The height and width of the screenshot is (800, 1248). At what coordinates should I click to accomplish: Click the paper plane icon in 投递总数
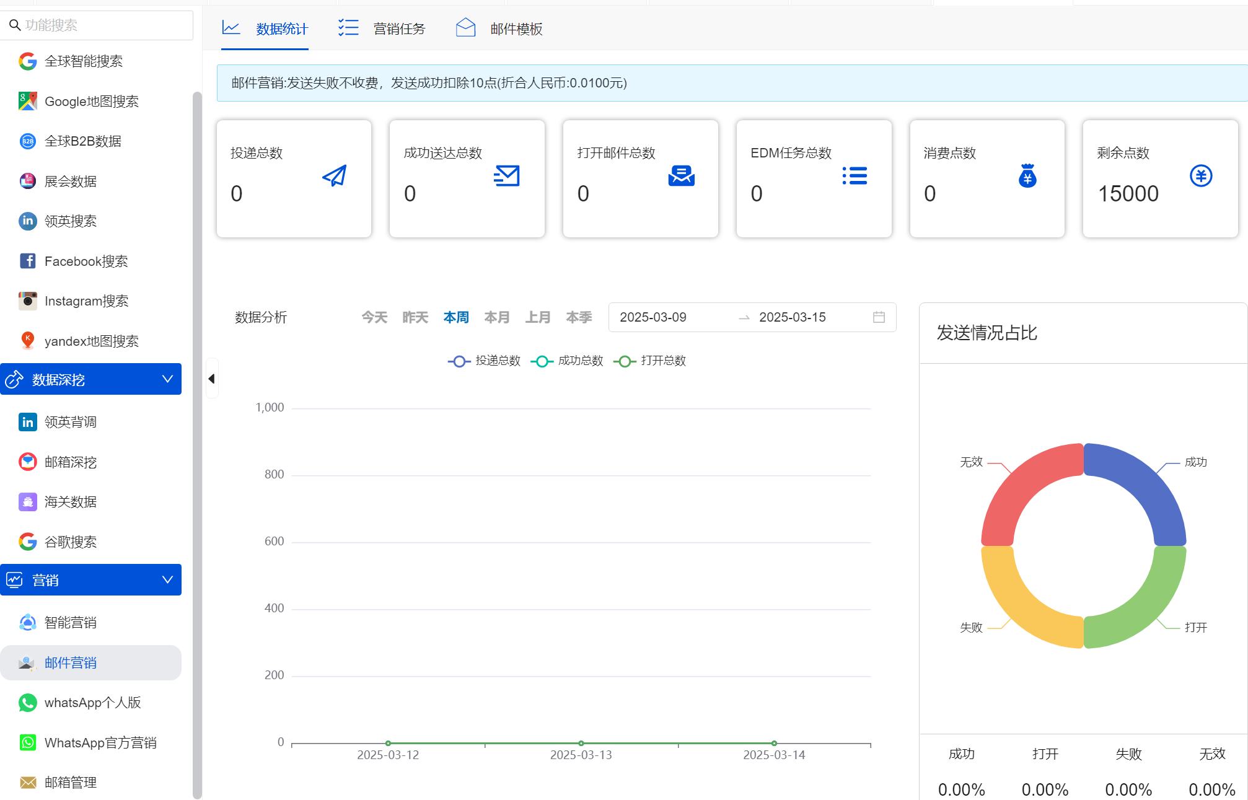[x=335, y=176]
